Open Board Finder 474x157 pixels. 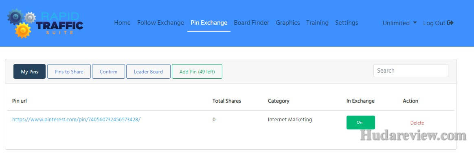click(252, 23)
